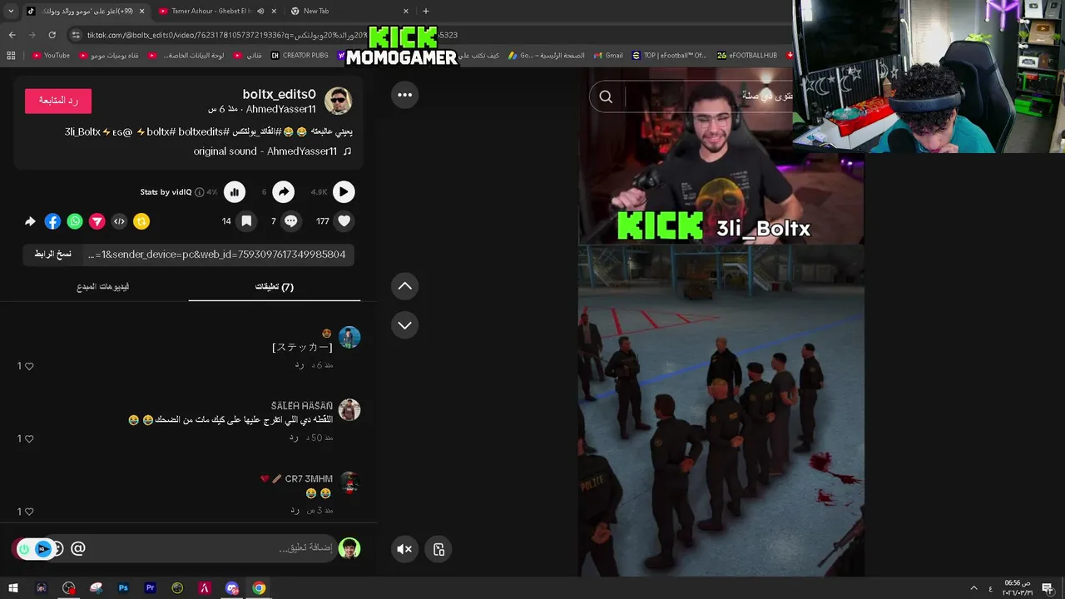1065x599 pixels.
Task: Open the eFOOTBALLHUB bookmark
Action: [x=747, y=56]
